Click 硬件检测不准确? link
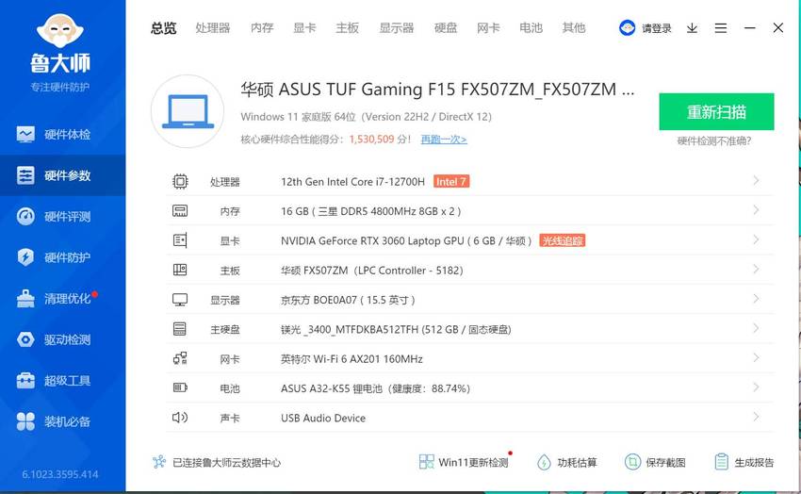801x494 pixels. click(x=714, y=141)
